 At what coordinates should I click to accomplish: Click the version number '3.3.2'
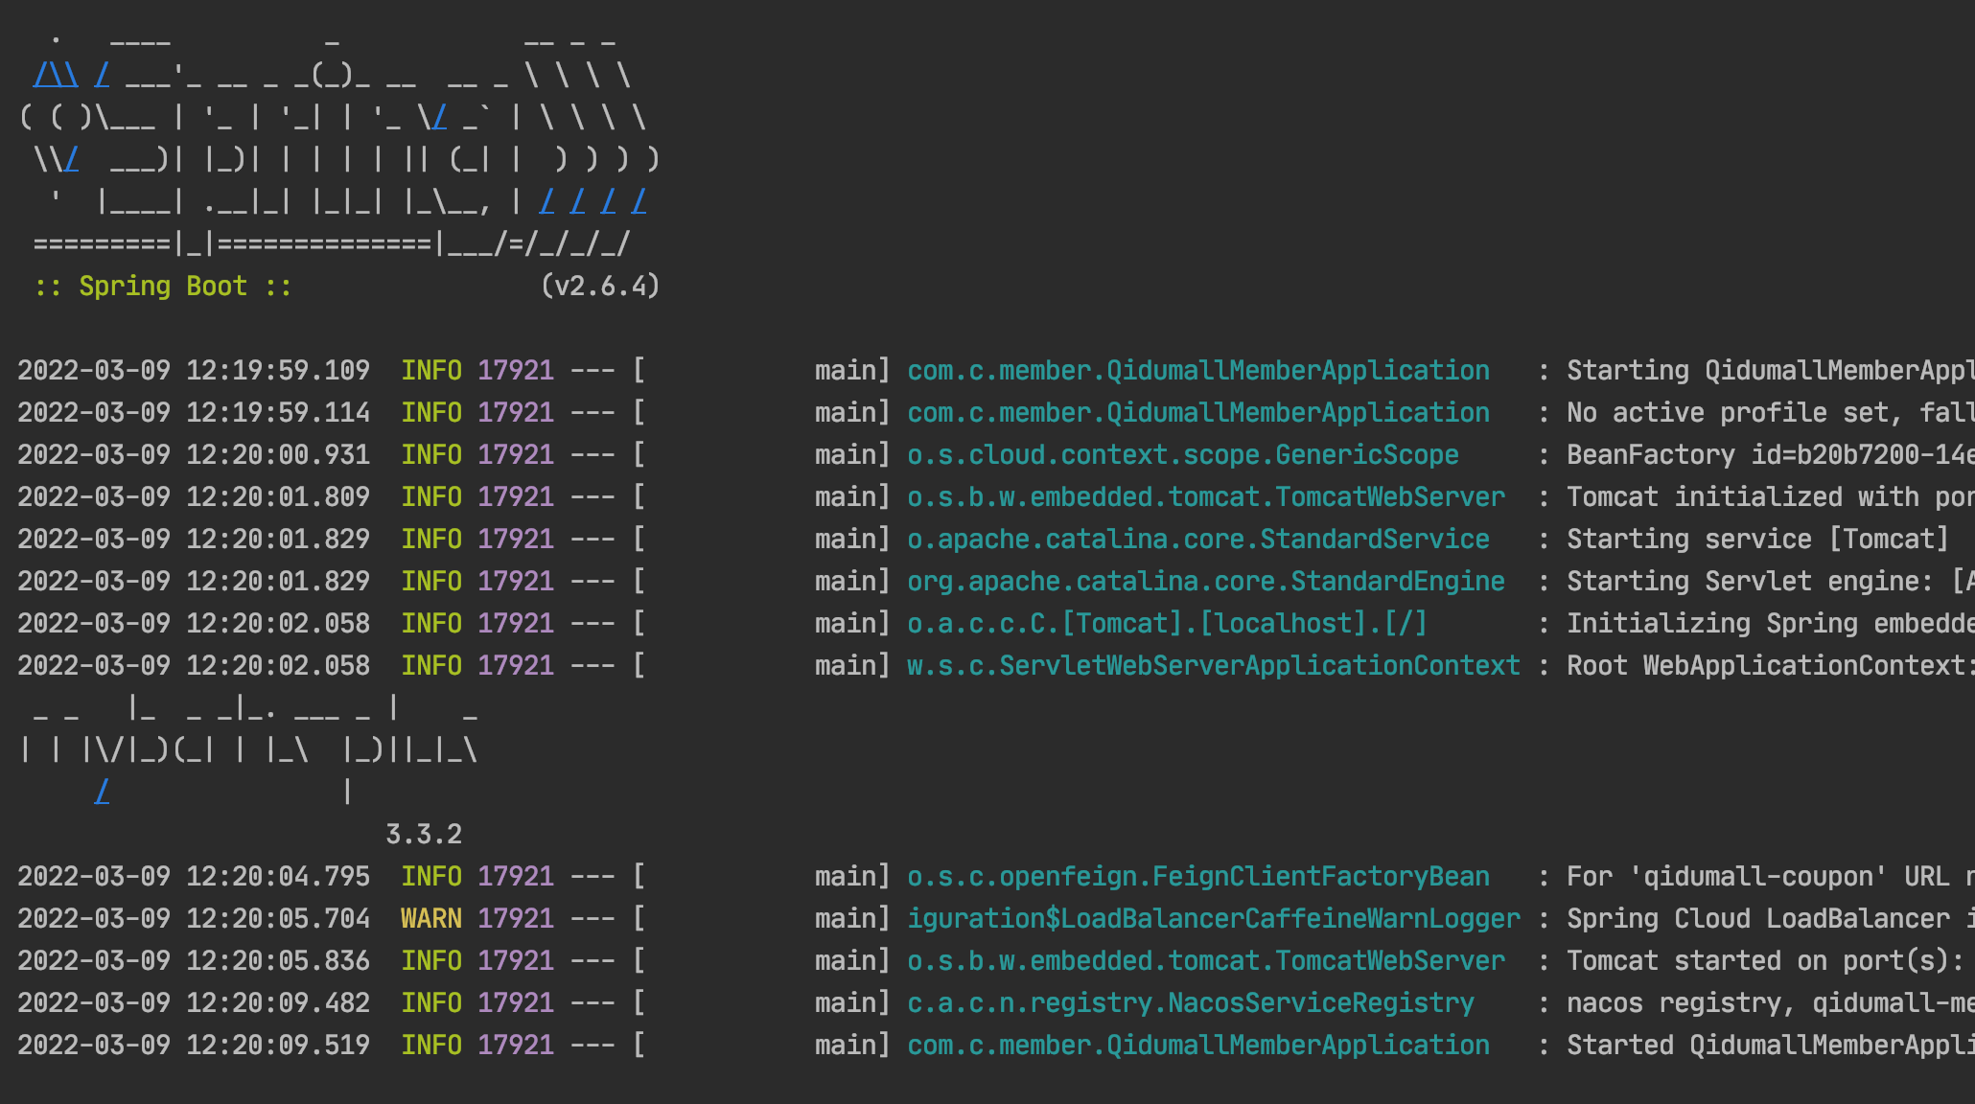tap(423, 833)
